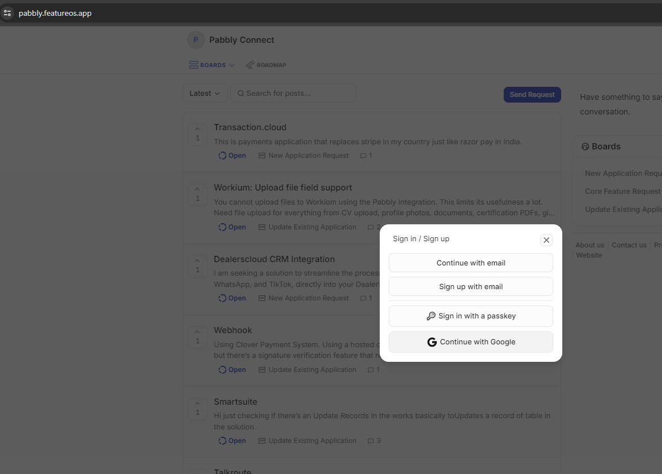The image size is (662, 474).
Task: Click the Smartsuite post description text
Action: pos(382,421)
